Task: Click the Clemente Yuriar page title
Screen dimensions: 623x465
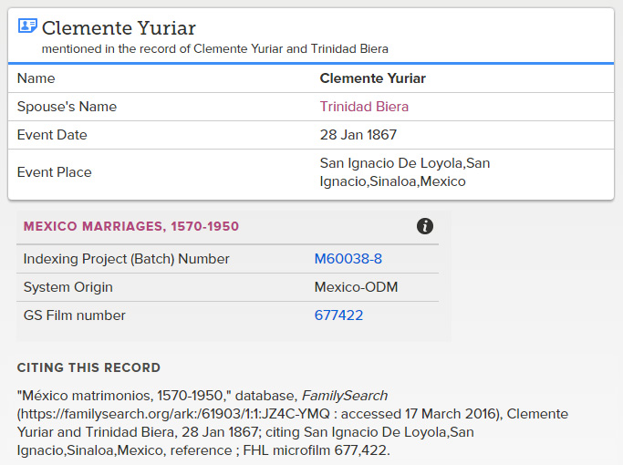Action: pyautogui.click(x=119, y=28)
